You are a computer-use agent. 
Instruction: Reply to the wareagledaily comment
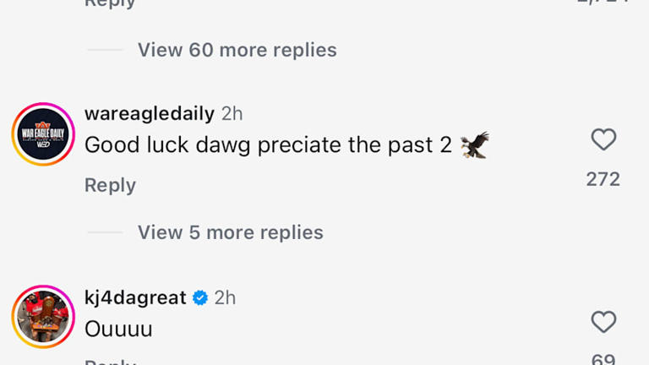[x=110, y=185]
